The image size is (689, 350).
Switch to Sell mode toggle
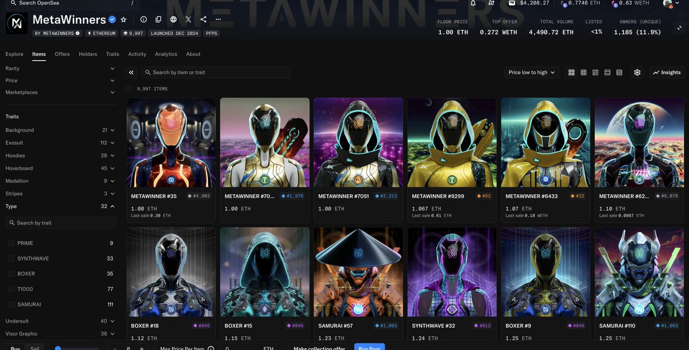pos(34,348)
